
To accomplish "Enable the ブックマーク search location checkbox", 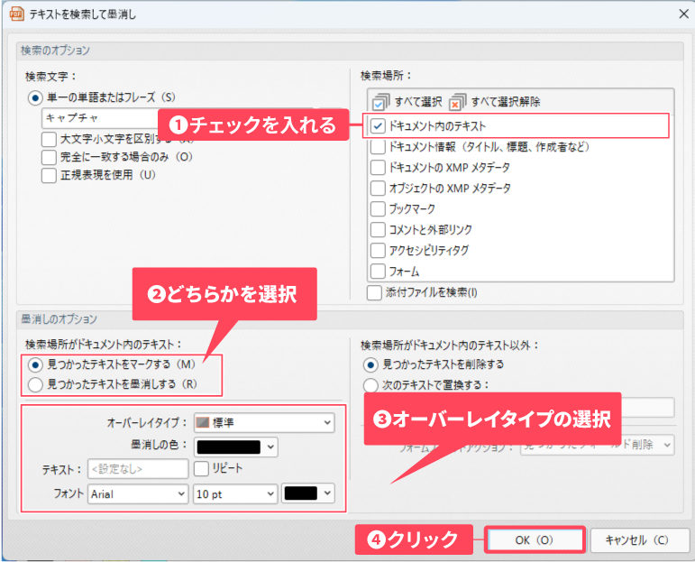I will [x=379, y=208].
